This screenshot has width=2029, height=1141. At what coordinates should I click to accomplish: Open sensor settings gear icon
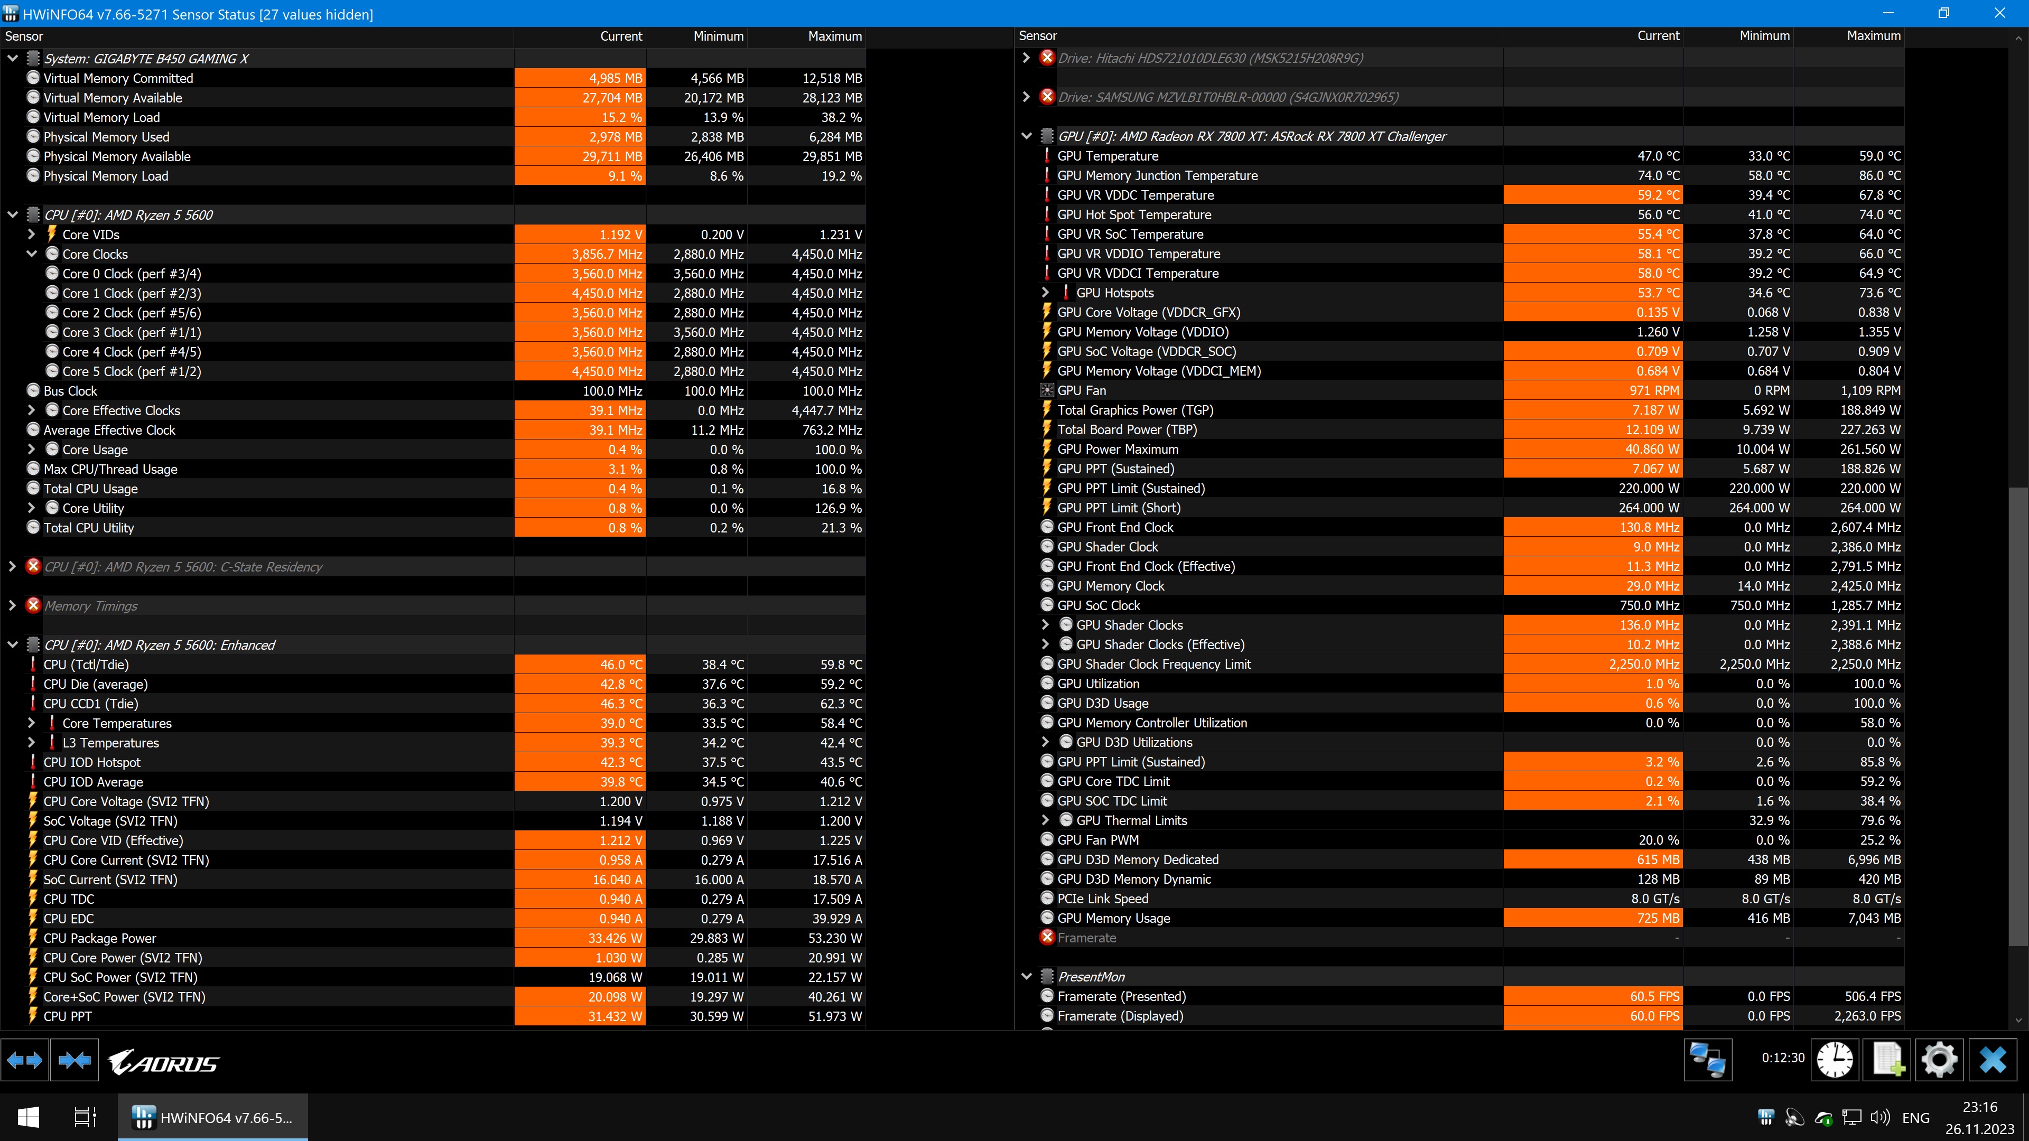(x=1939, y=1059)
